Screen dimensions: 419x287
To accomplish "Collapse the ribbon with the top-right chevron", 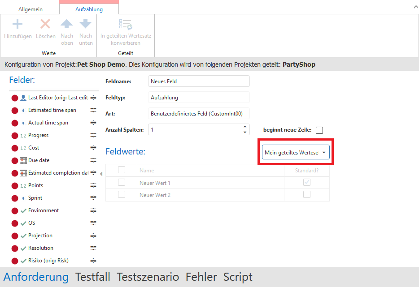I will point(412,7).
